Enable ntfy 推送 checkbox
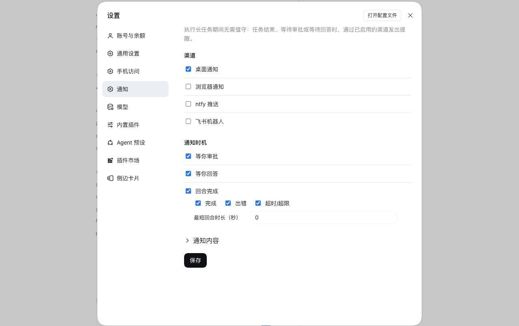This screenshot has width=519, height=326. [188, 104]
